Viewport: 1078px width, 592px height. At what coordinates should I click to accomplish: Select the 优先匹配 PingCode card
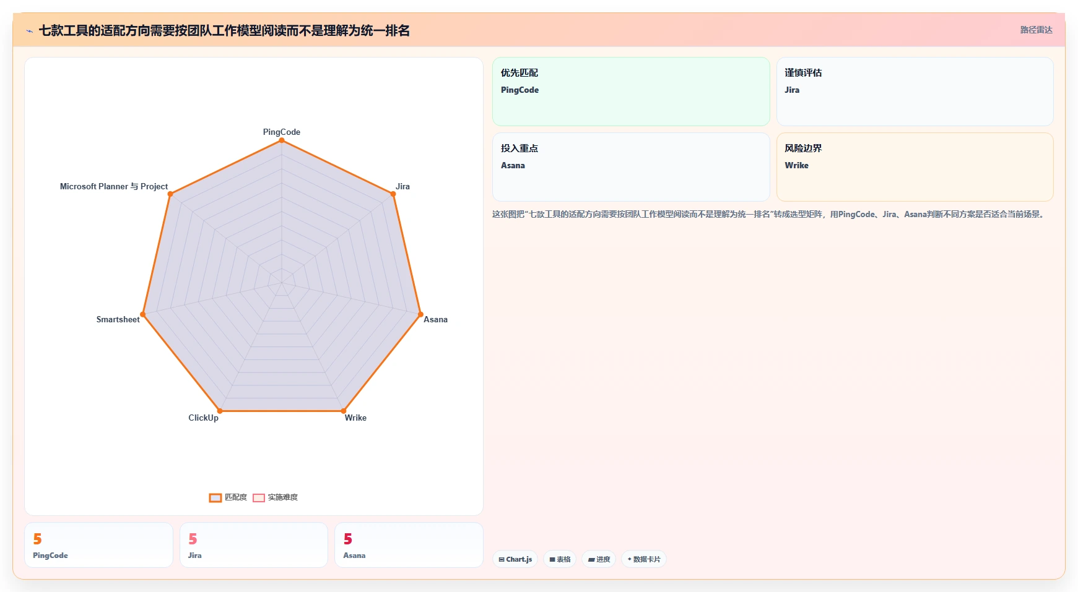point(631,92)
